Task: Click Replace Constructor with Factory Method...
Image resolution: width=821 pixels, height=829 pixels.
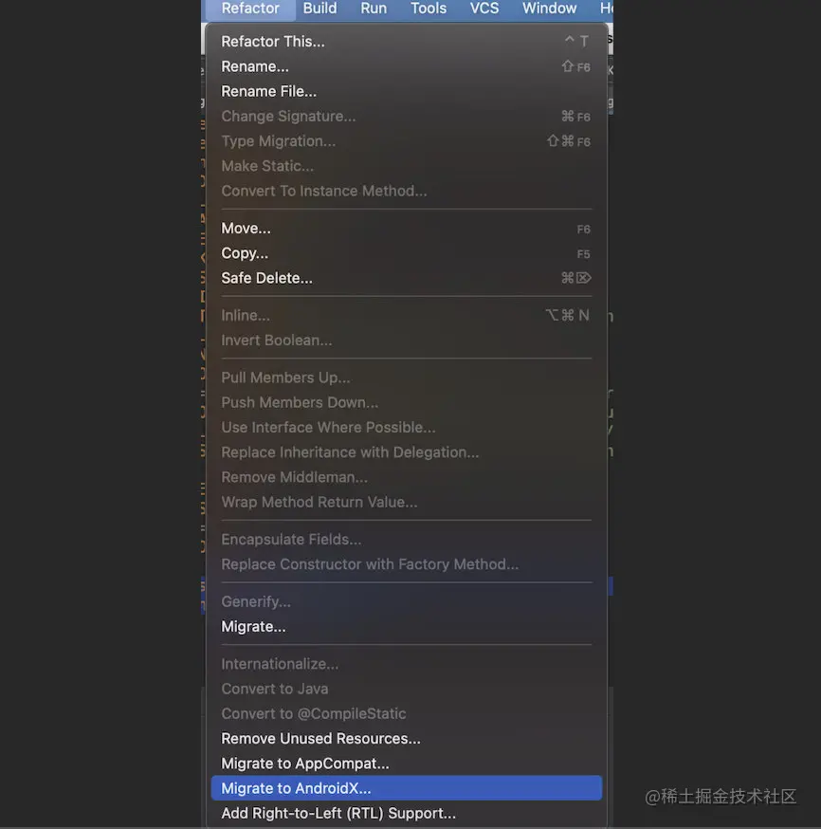Action: point(407,564)
